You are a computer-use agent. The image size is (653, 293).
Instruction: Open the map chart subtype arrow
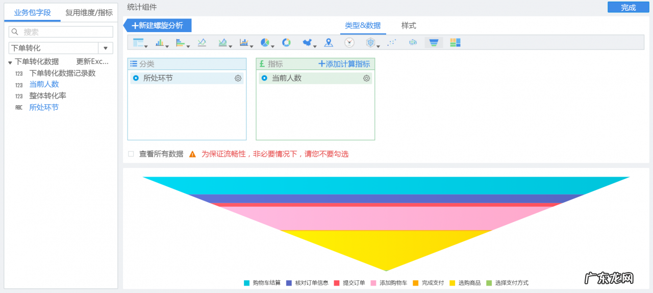[x=315, y=46]
